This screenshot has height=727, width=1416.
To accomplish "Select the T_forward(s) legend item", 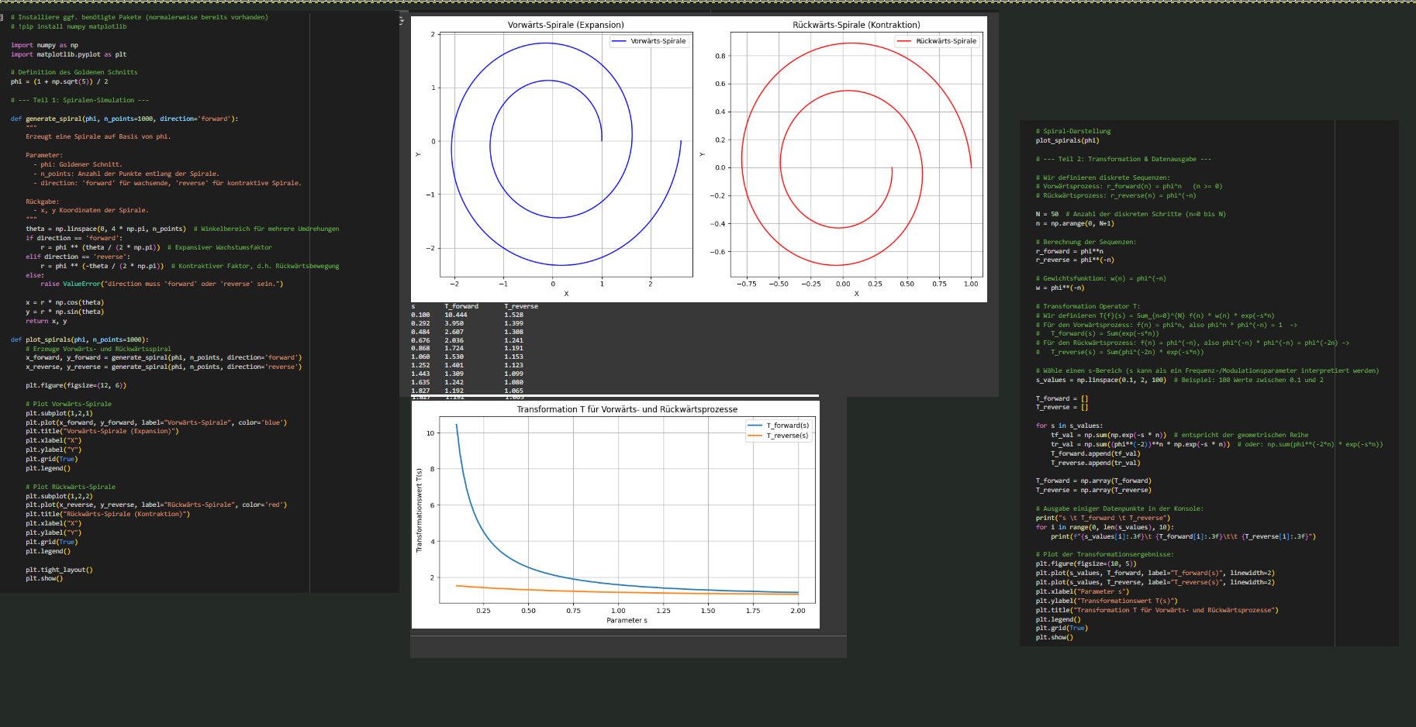I will point(779,426).
